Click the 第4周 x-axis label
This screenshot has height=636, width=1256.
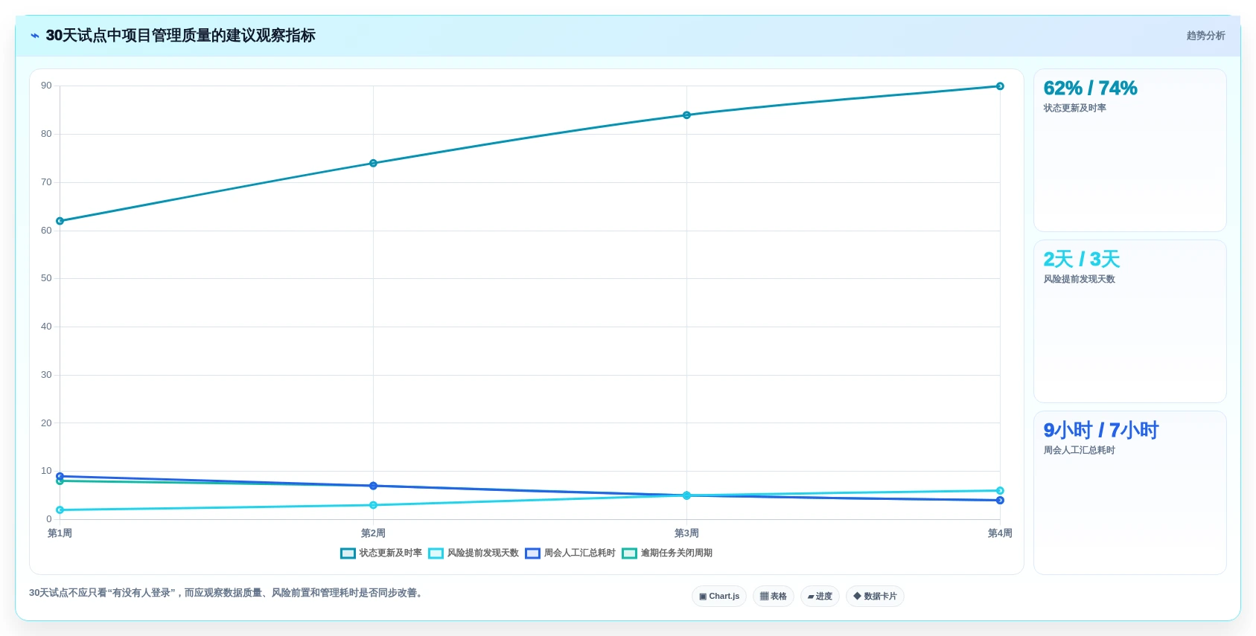(1000, 533)
